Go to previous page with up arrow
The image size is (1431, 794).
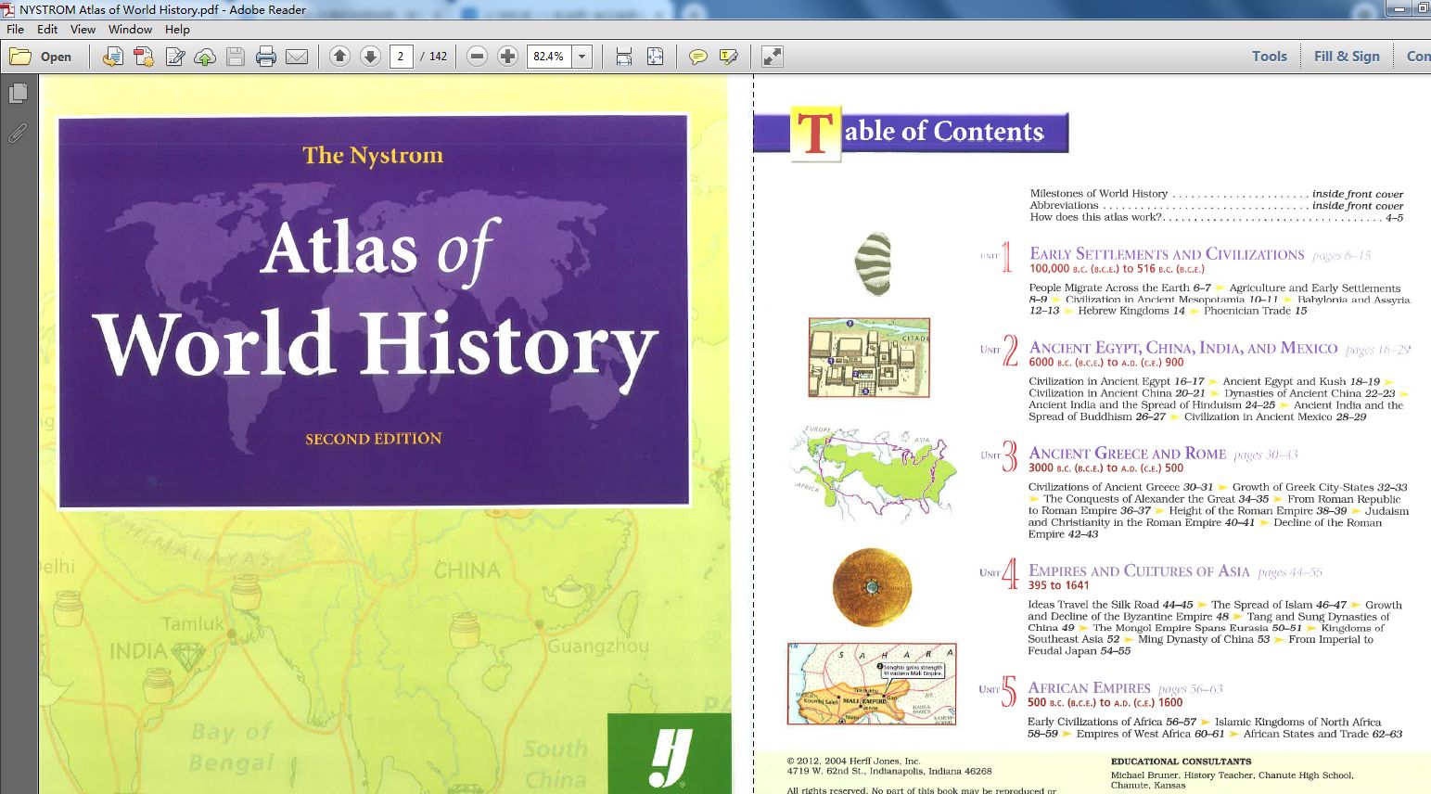(339, 57)
